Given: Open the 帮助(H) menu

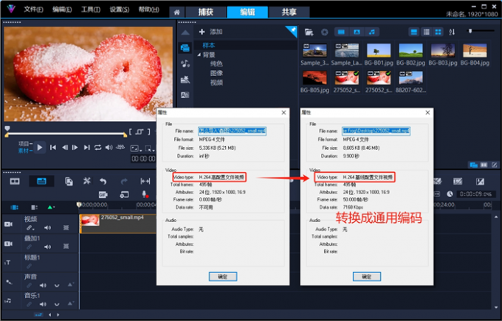Looking at the screenshot, I should click(x=148, y=10).
